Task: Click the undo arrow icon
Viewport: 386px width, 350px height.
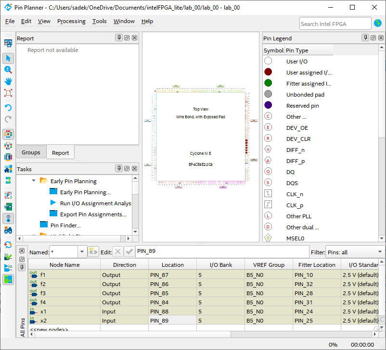Action: (x=8, y=107)
